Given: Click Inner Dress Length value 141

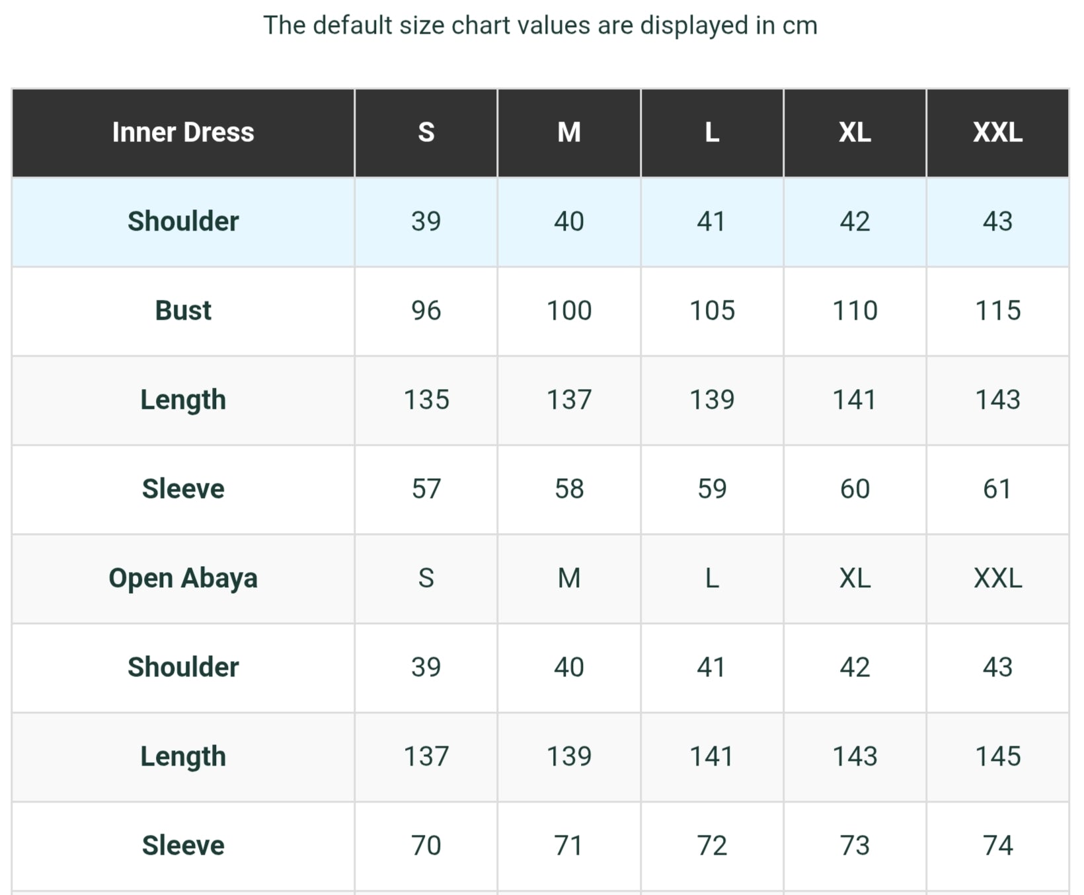Looking at the screenshot, I should click(855, 400).
